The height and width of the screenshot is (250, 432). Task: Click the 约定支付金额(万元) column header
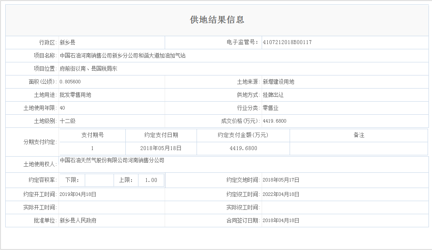coord(243,135)
